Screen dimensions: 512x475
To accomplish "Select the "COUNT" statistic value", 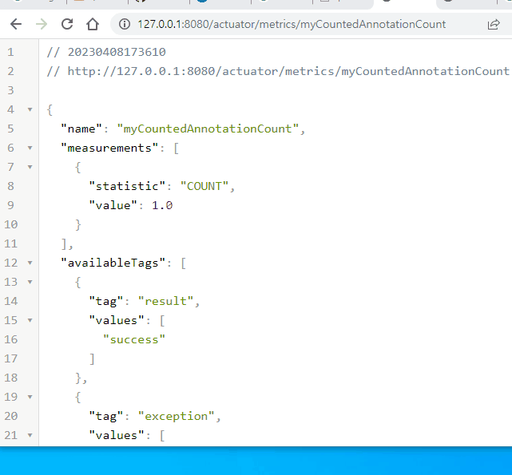I will [x=204, y=186].
